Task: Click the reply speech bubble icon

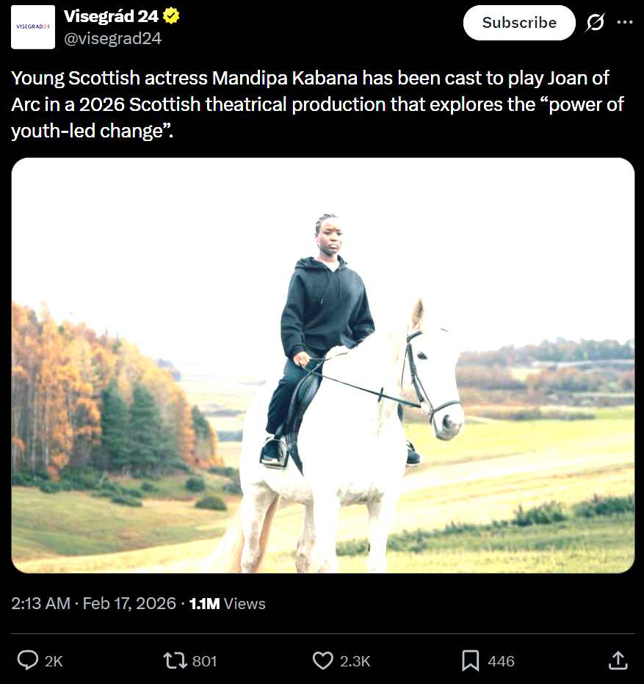Action: (x=28, y=660)
